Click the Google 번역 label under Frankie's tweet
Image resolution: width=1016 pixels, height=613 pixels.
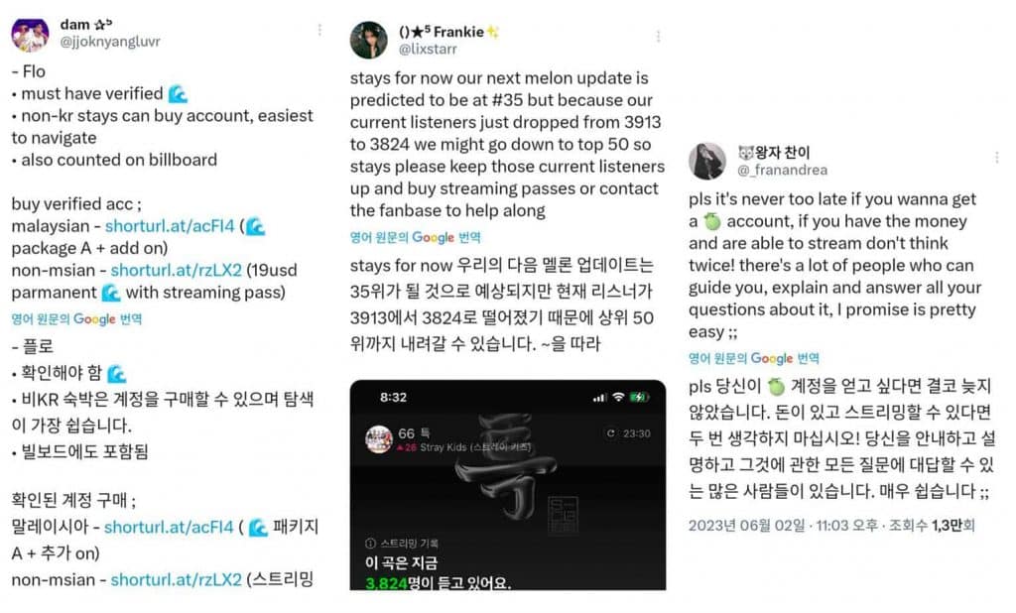click(416, 237)
